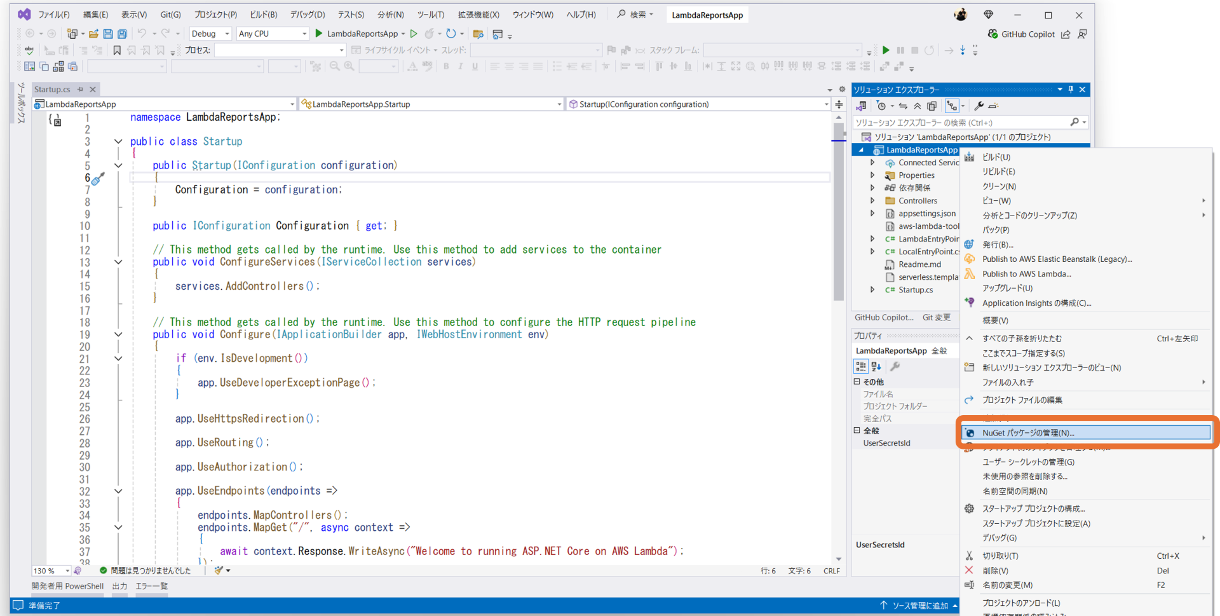Click the abc spell checker icon

click(x=29, y=50)
